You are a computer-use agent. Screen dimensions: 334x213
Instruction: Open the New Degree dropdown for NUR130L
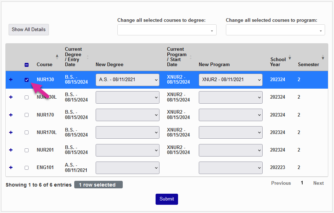click(x=127, y=97)
